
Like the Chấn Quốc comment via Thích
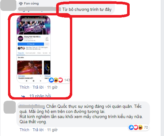click(24, 130)
